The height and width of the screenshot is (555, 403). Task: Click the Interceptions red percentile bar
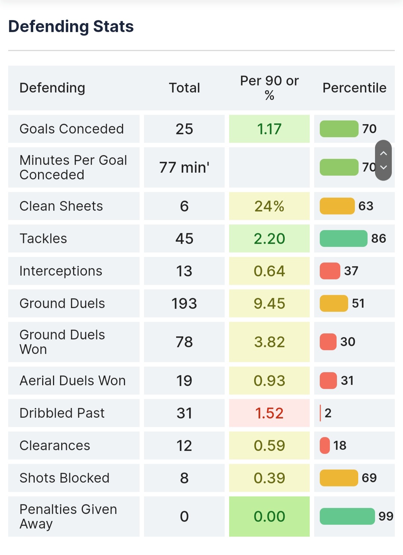(x=330, y=271)
